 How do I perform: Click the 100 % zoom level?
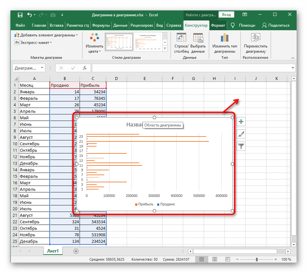pos(286,259)
